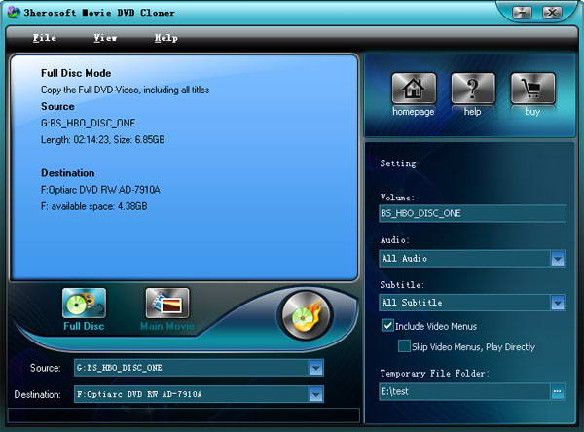
Task: Select Full Disc copy mode icon
Action: [84, 304]
